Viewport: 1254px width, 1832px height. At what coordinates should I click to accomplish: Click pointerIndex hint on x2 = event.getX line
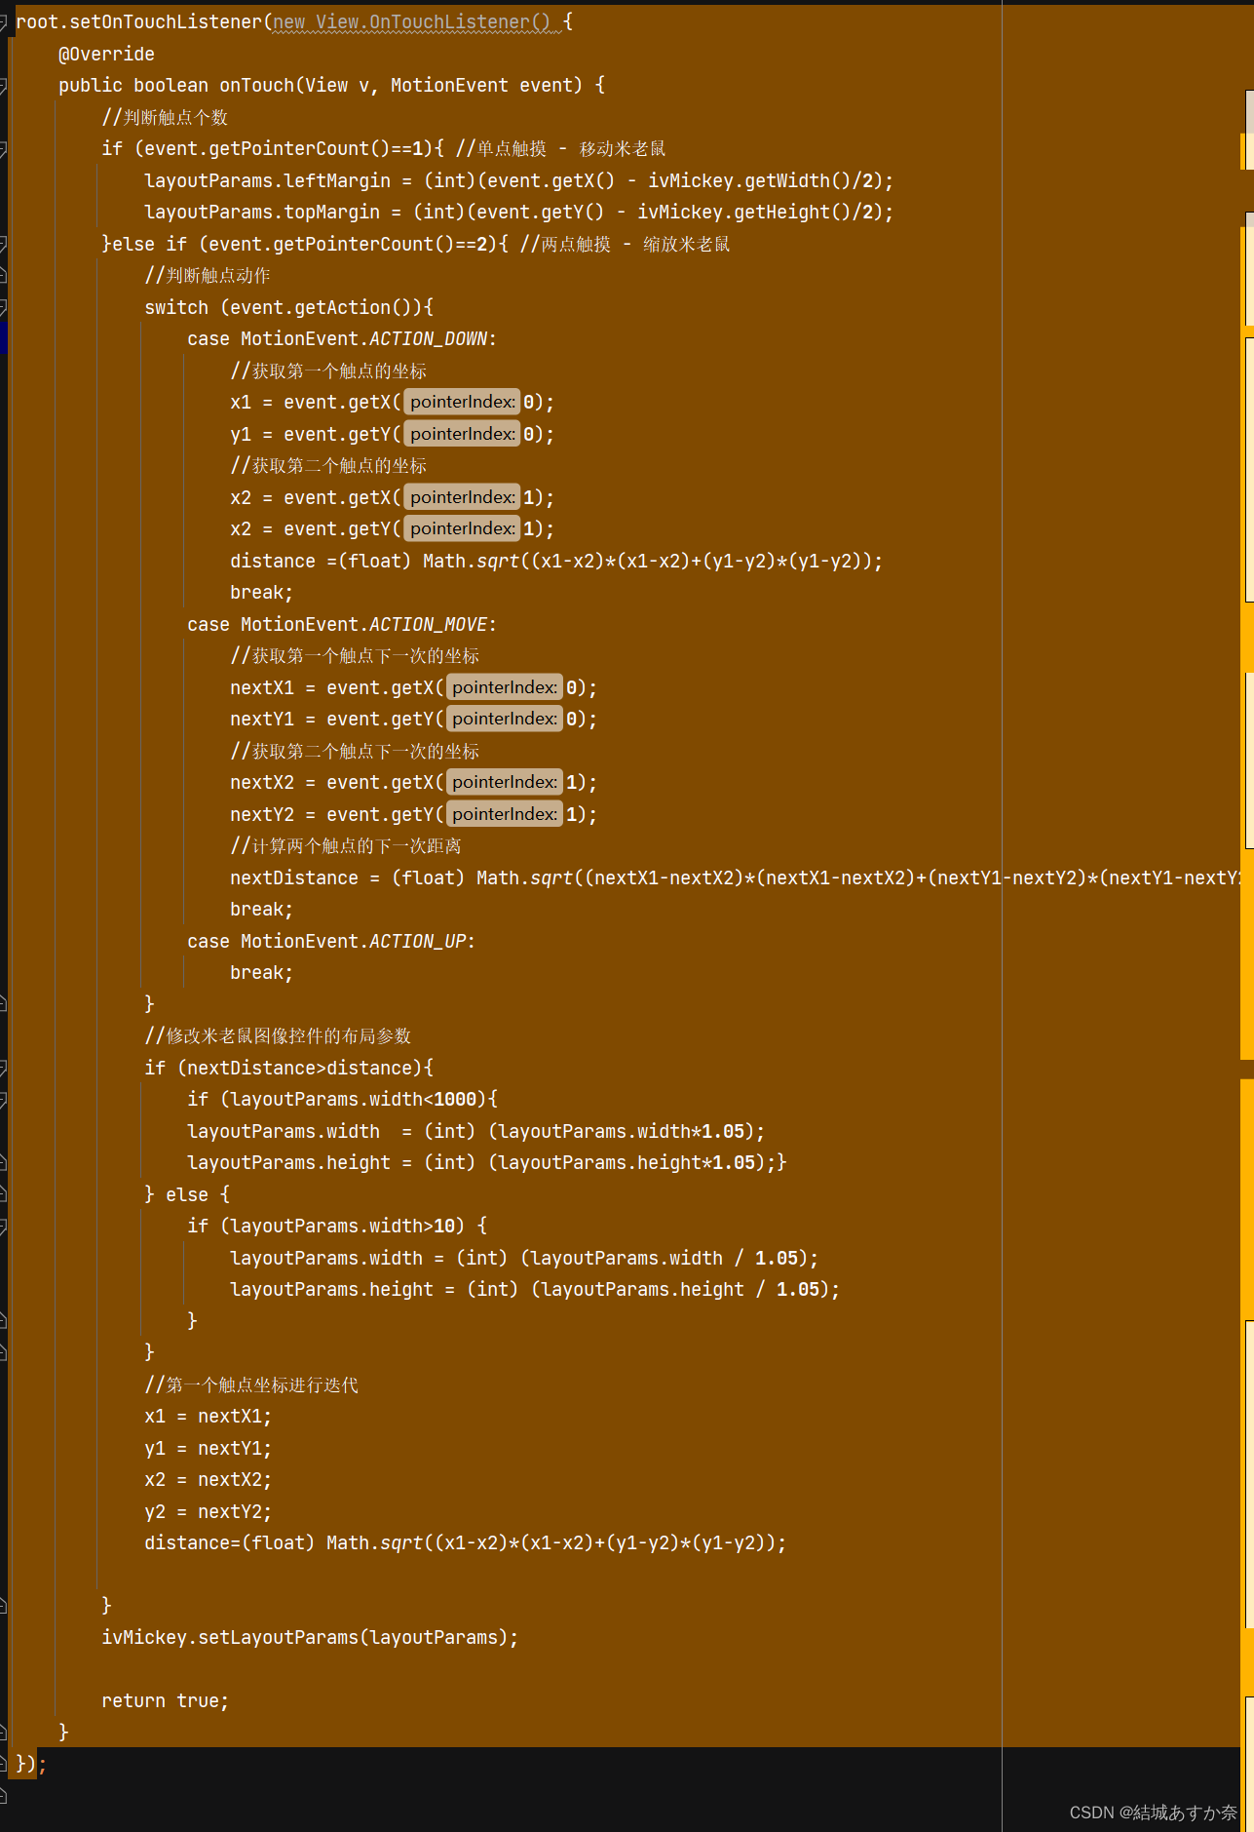click(x=462, y=497)
